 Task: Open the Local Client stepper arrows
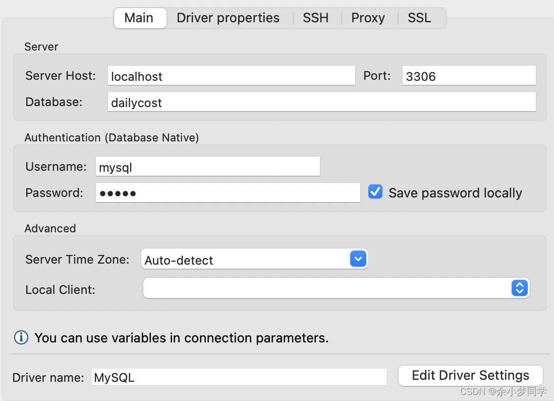point(519,288)
